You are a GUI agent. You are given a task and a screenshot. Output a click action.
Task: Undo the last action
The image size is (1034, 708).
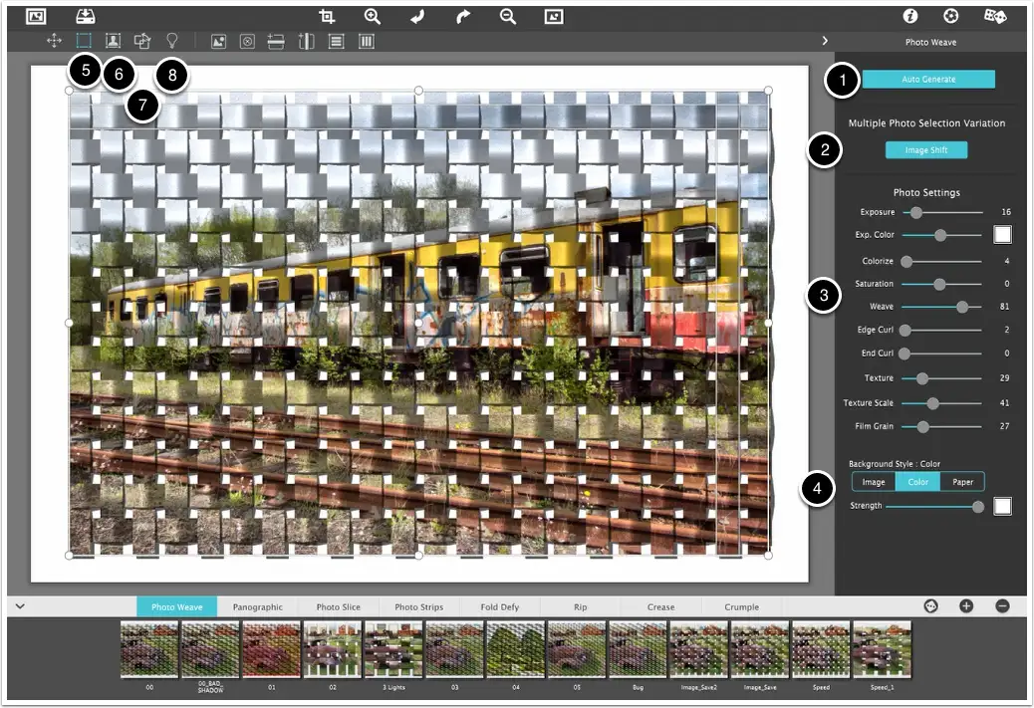coord(416,15)
